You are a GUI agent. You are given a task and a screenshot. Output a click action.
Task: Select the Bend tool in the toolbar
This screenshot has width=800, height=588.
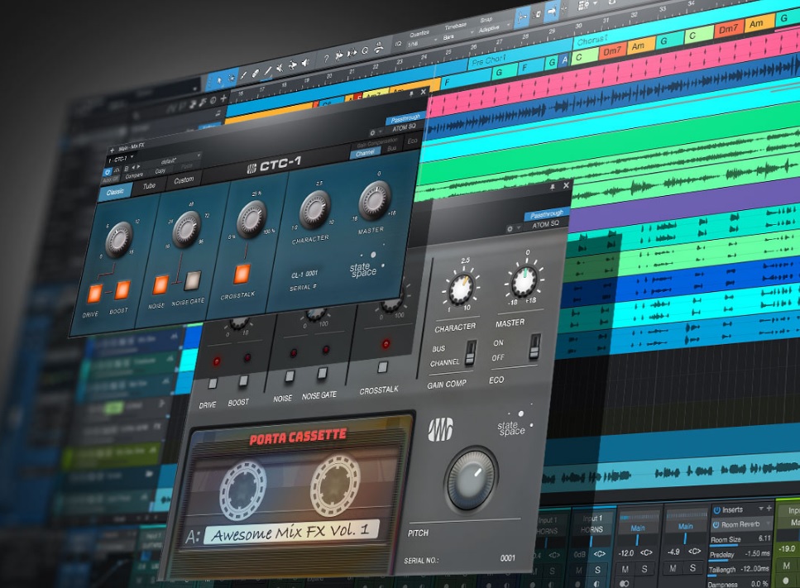coord(292,65)
